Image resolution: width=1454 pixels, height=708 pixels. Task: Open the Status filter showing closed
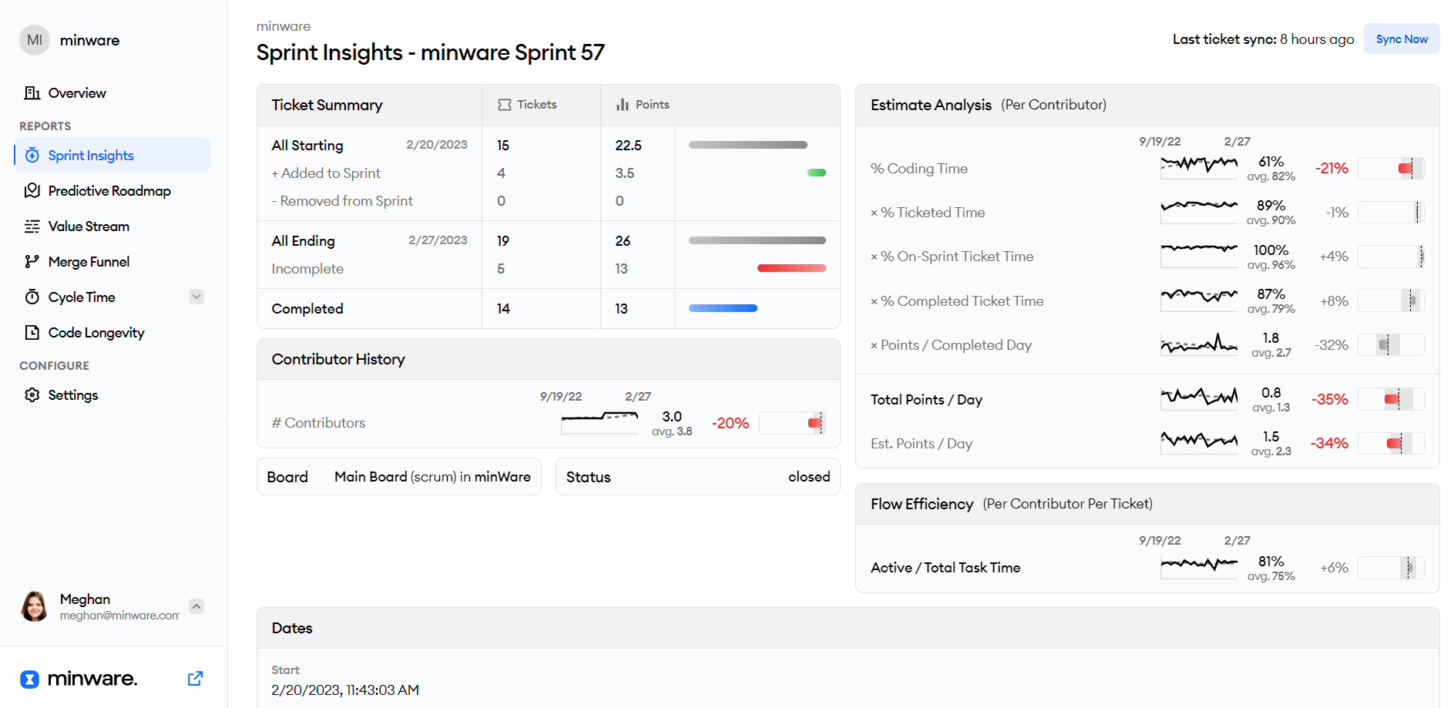point(697,476)
